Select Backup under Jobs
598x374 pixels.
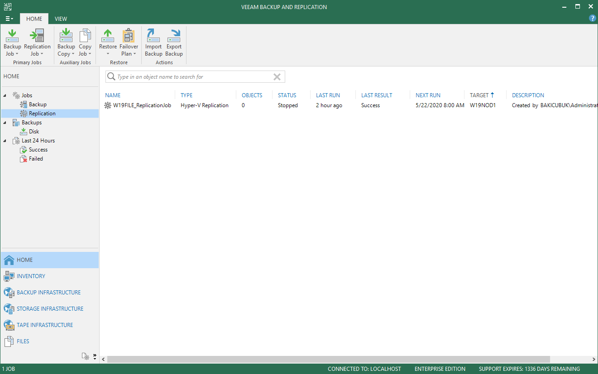click(x=38, y=104)
